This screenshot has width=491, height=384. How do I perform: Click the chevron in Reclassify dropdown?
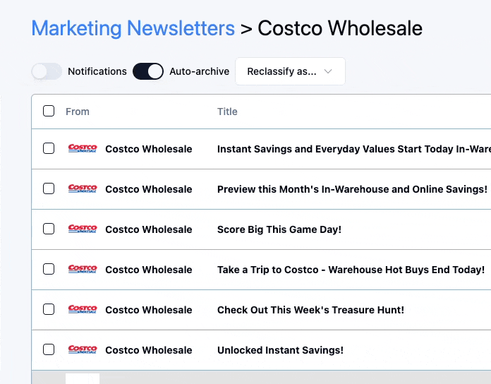tap(328, 71)
